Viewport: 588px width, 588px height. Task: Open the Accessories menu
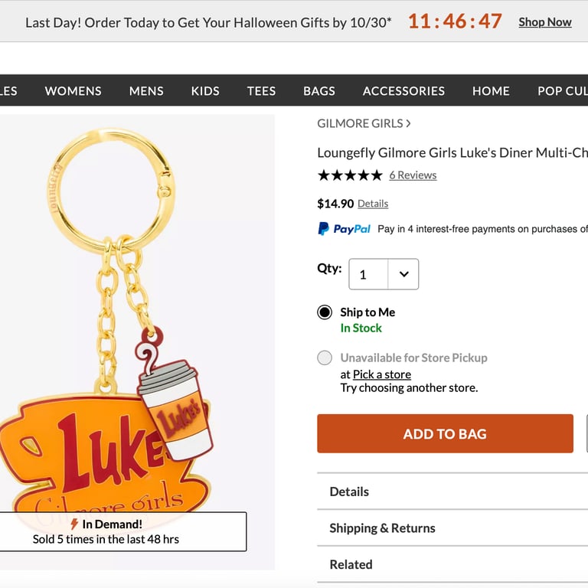tap(403, 90)
